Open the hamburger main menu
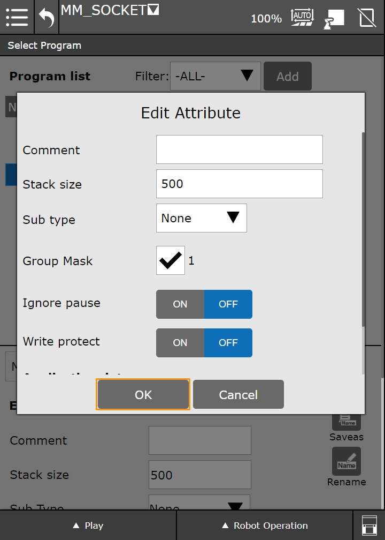 (17, 17)
